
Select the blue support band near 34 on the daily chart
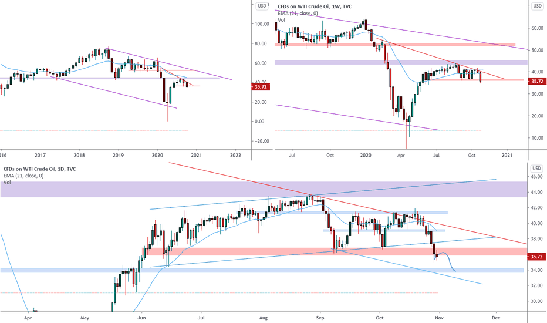coord(262,270)
